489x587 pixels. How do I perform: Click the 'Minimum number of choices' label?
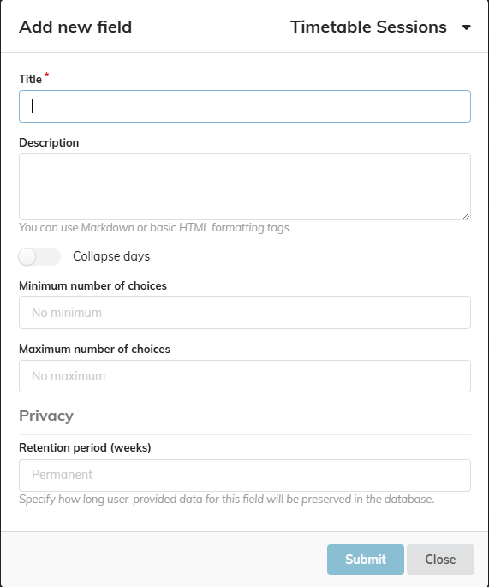click(92, 285)
